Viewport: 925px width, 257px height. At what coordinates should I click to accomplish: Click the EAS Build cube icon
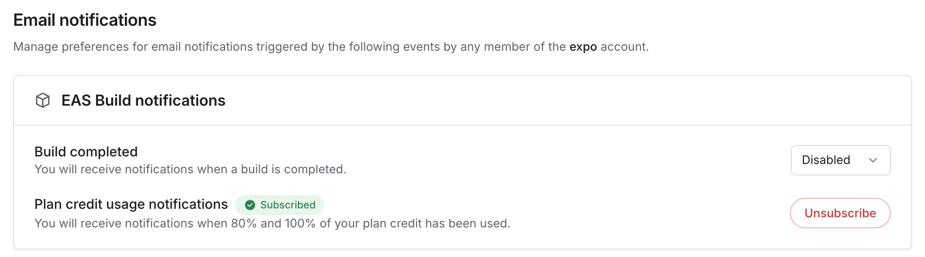43,101
